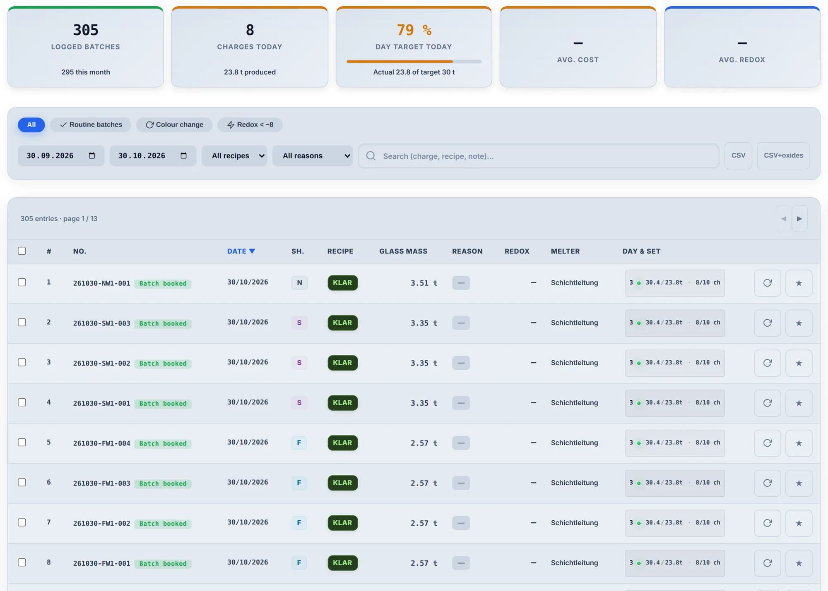This screenshot has height=591, width=828.
Task: Star batch 261030-FW1-001
Action: click(x=799, y=563)
